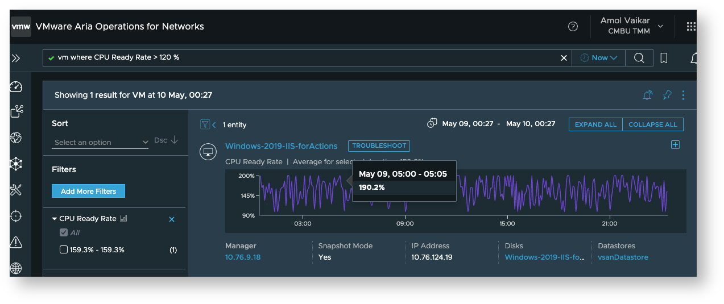Viewport: 724px width, 304px height.
Task: Open the Sort Select an option dropdown
Action: pyautogui.click(x=101, y=142)
